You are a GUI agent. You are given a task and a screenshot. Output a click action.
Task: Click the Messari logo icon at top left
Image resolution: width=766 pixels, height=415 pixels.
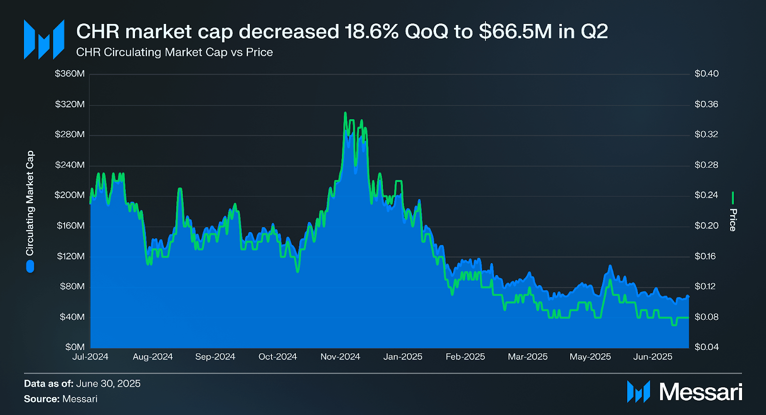click(44, 39)
